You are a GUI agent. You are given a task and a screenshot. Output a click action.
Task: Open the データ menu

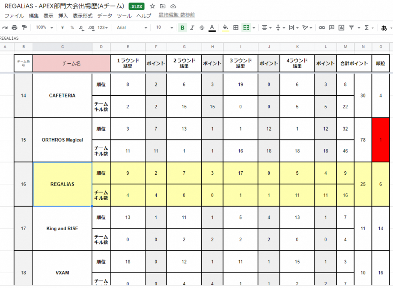[105, 16]
